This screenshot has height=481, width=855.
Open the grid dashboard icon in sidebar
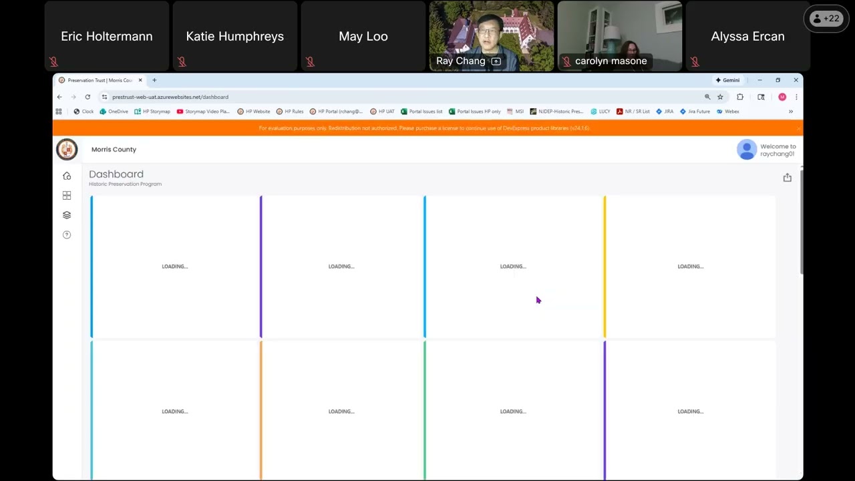67,196
